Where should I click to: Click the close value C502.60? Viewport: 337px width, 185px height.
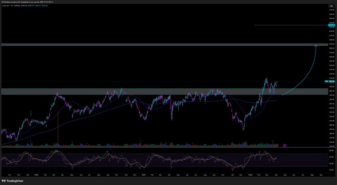point(44,6)
